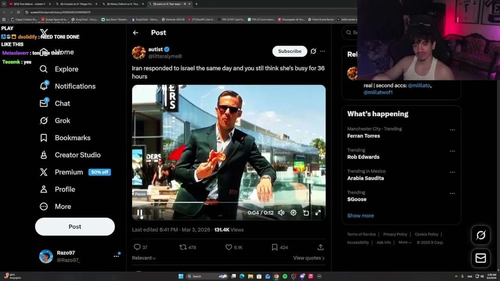Share the post via share icon
500x281 pixels.
[x=320, y=247]
